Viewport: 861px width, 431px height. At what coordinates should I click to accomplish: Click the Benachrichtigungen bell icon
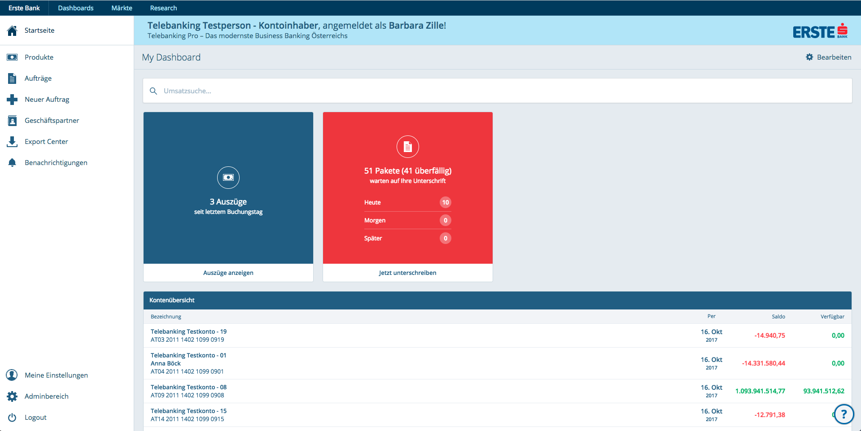[12, 163]
